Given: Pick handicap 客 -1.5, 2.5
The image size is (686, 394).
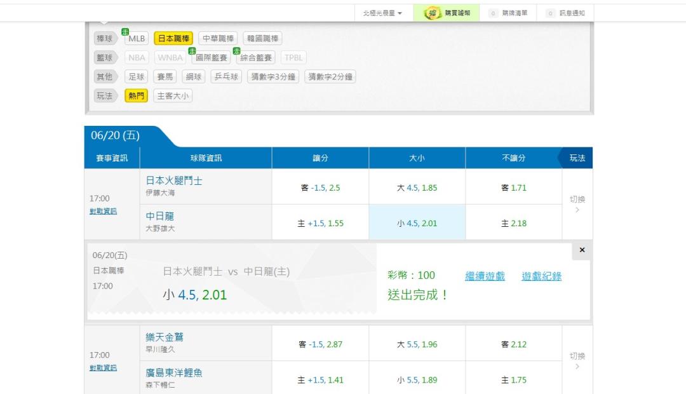Looking at the screenshot, I should (x=320, y=187).
